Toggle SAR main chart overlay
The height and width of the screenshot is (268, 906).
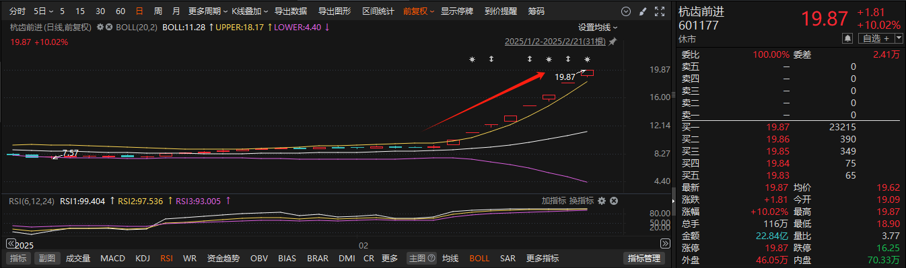coord(508,258)
